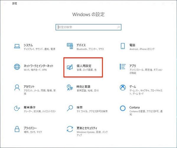Screen dimensions: 177x148
Task: Click the magnifier button in search box
Action: [118, 27]
